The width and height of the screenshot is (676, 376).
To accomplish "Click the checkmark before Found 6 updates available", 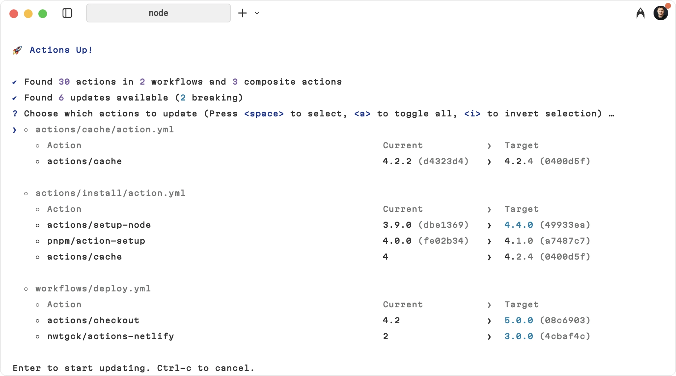I will pyautogui.click(x=14, y=98).
